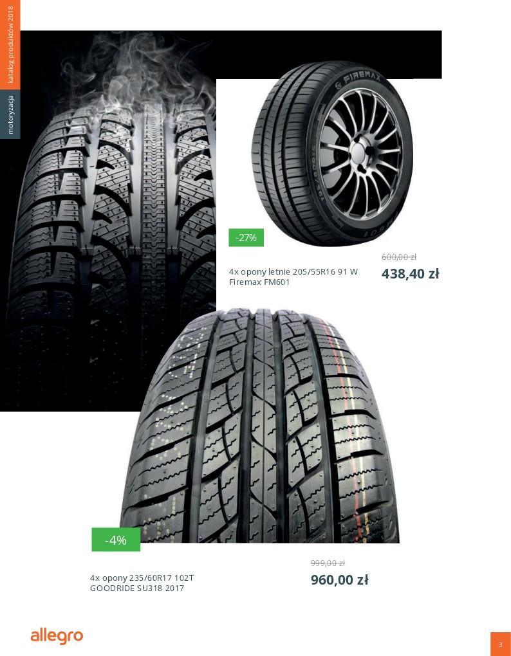Open the Firemax FM601 summer tires listing title

tap(293, 277)
